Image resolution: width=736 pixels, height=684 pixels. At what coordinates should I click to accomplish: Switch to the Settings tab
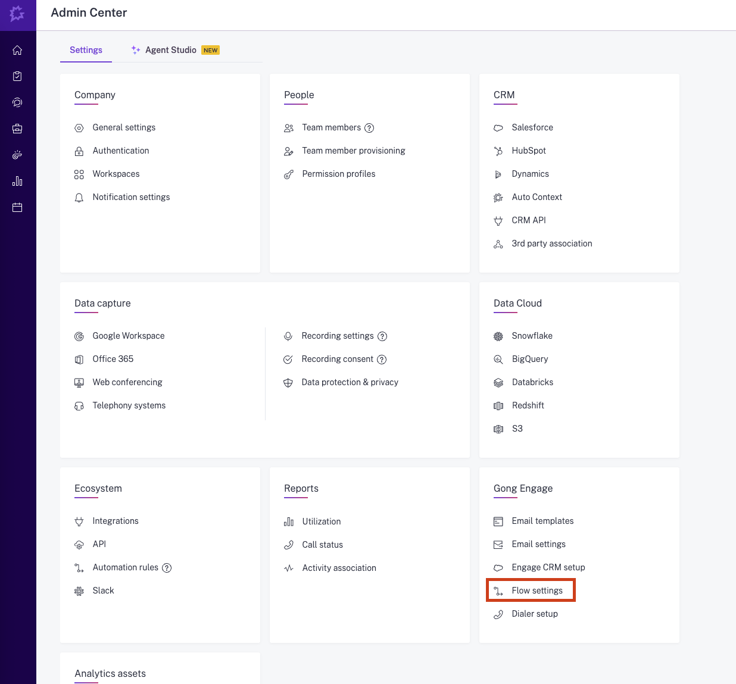point(86,50)
